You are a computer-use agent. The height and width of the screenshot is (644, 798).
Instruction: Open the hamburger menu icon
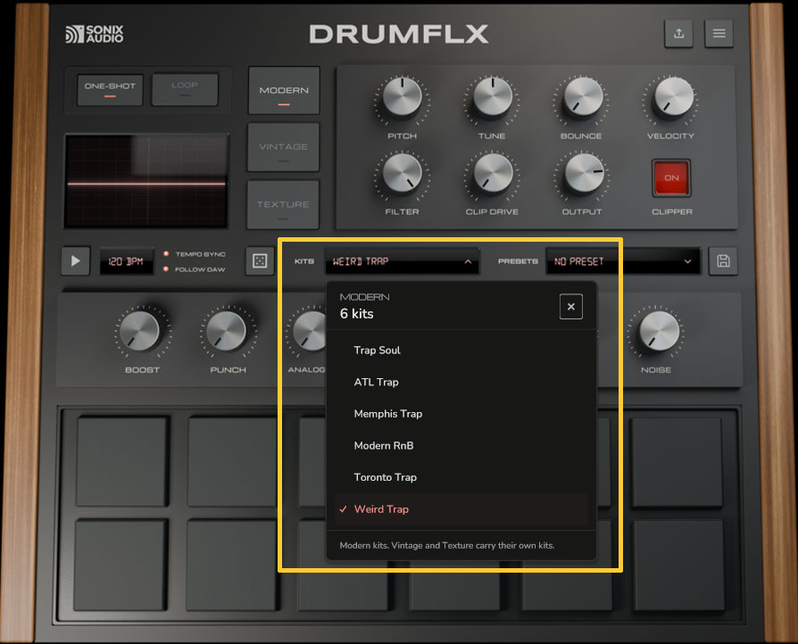pyautogui.click(x=719, y=34)
